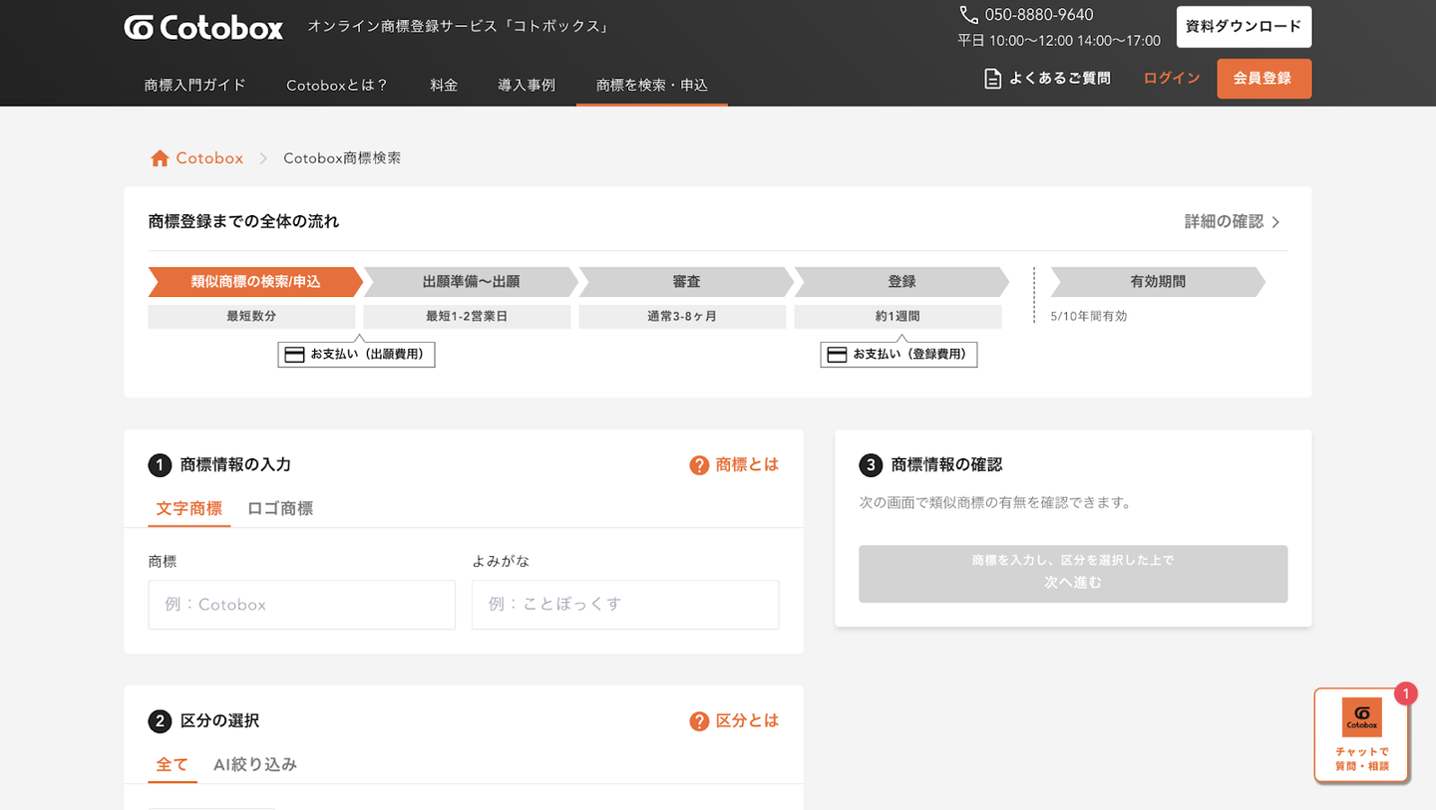
Task: Click the ログイン link
Action: 1172,79
